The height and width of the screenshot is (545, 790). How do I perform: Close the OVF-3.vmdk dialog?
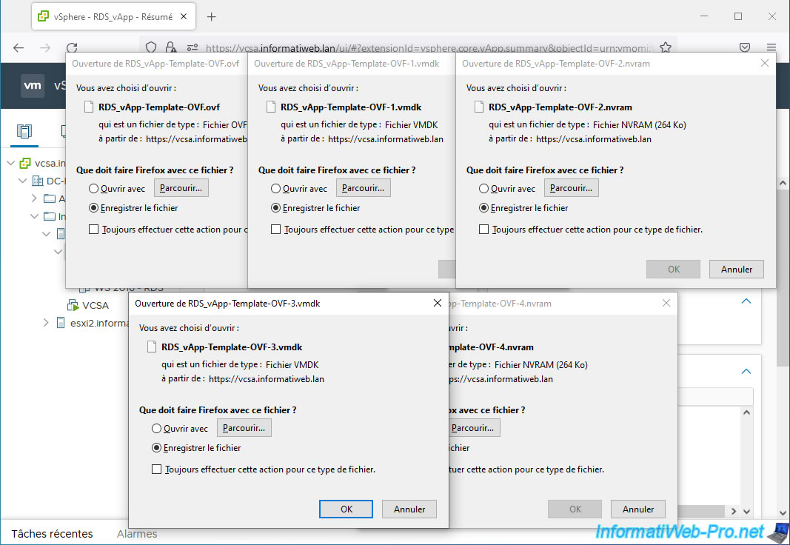(x=438, y=303)
